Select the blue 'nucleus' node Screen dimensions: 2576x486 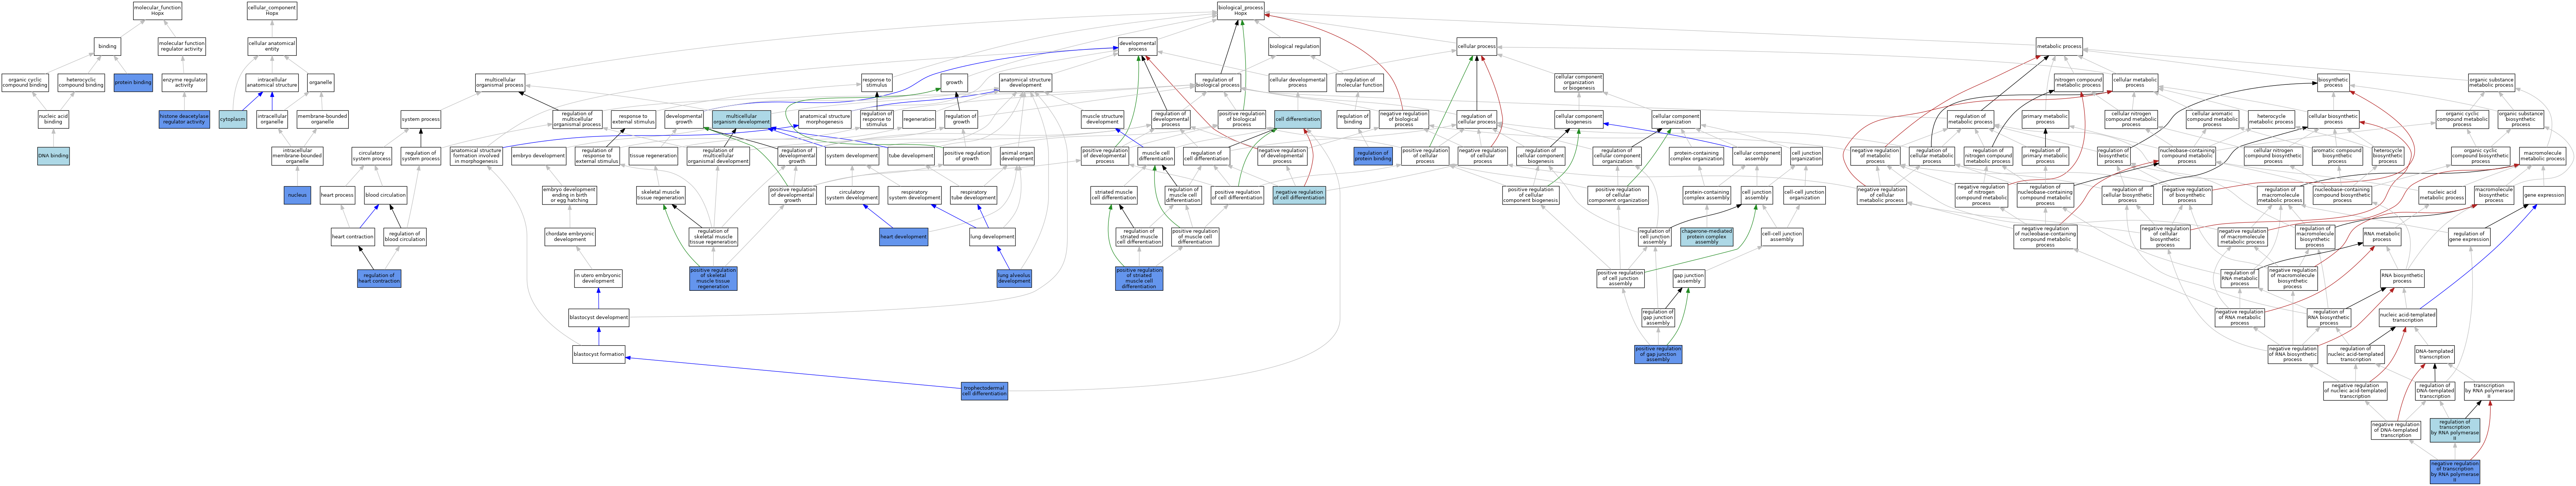point(297,194)
